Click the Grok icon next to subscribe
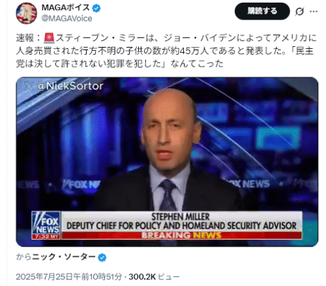The width and height of the screenshot is (326, 286). point(299,11)
